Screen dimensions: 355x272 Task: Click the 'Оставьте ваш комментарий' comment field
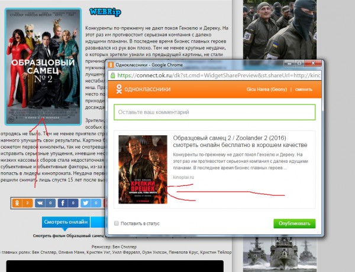[215, 112]
